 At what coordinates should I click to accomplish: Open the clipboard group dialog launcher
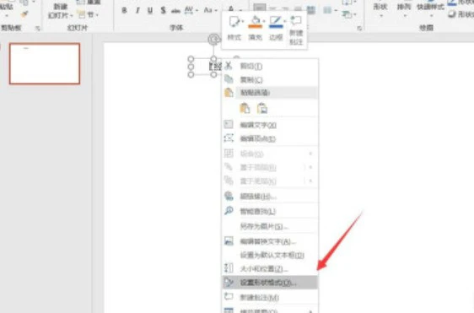pos(38,29)
